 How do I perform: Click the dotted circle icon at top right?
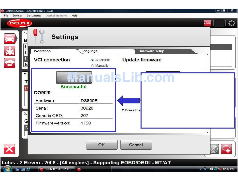[x=232, y=23]
